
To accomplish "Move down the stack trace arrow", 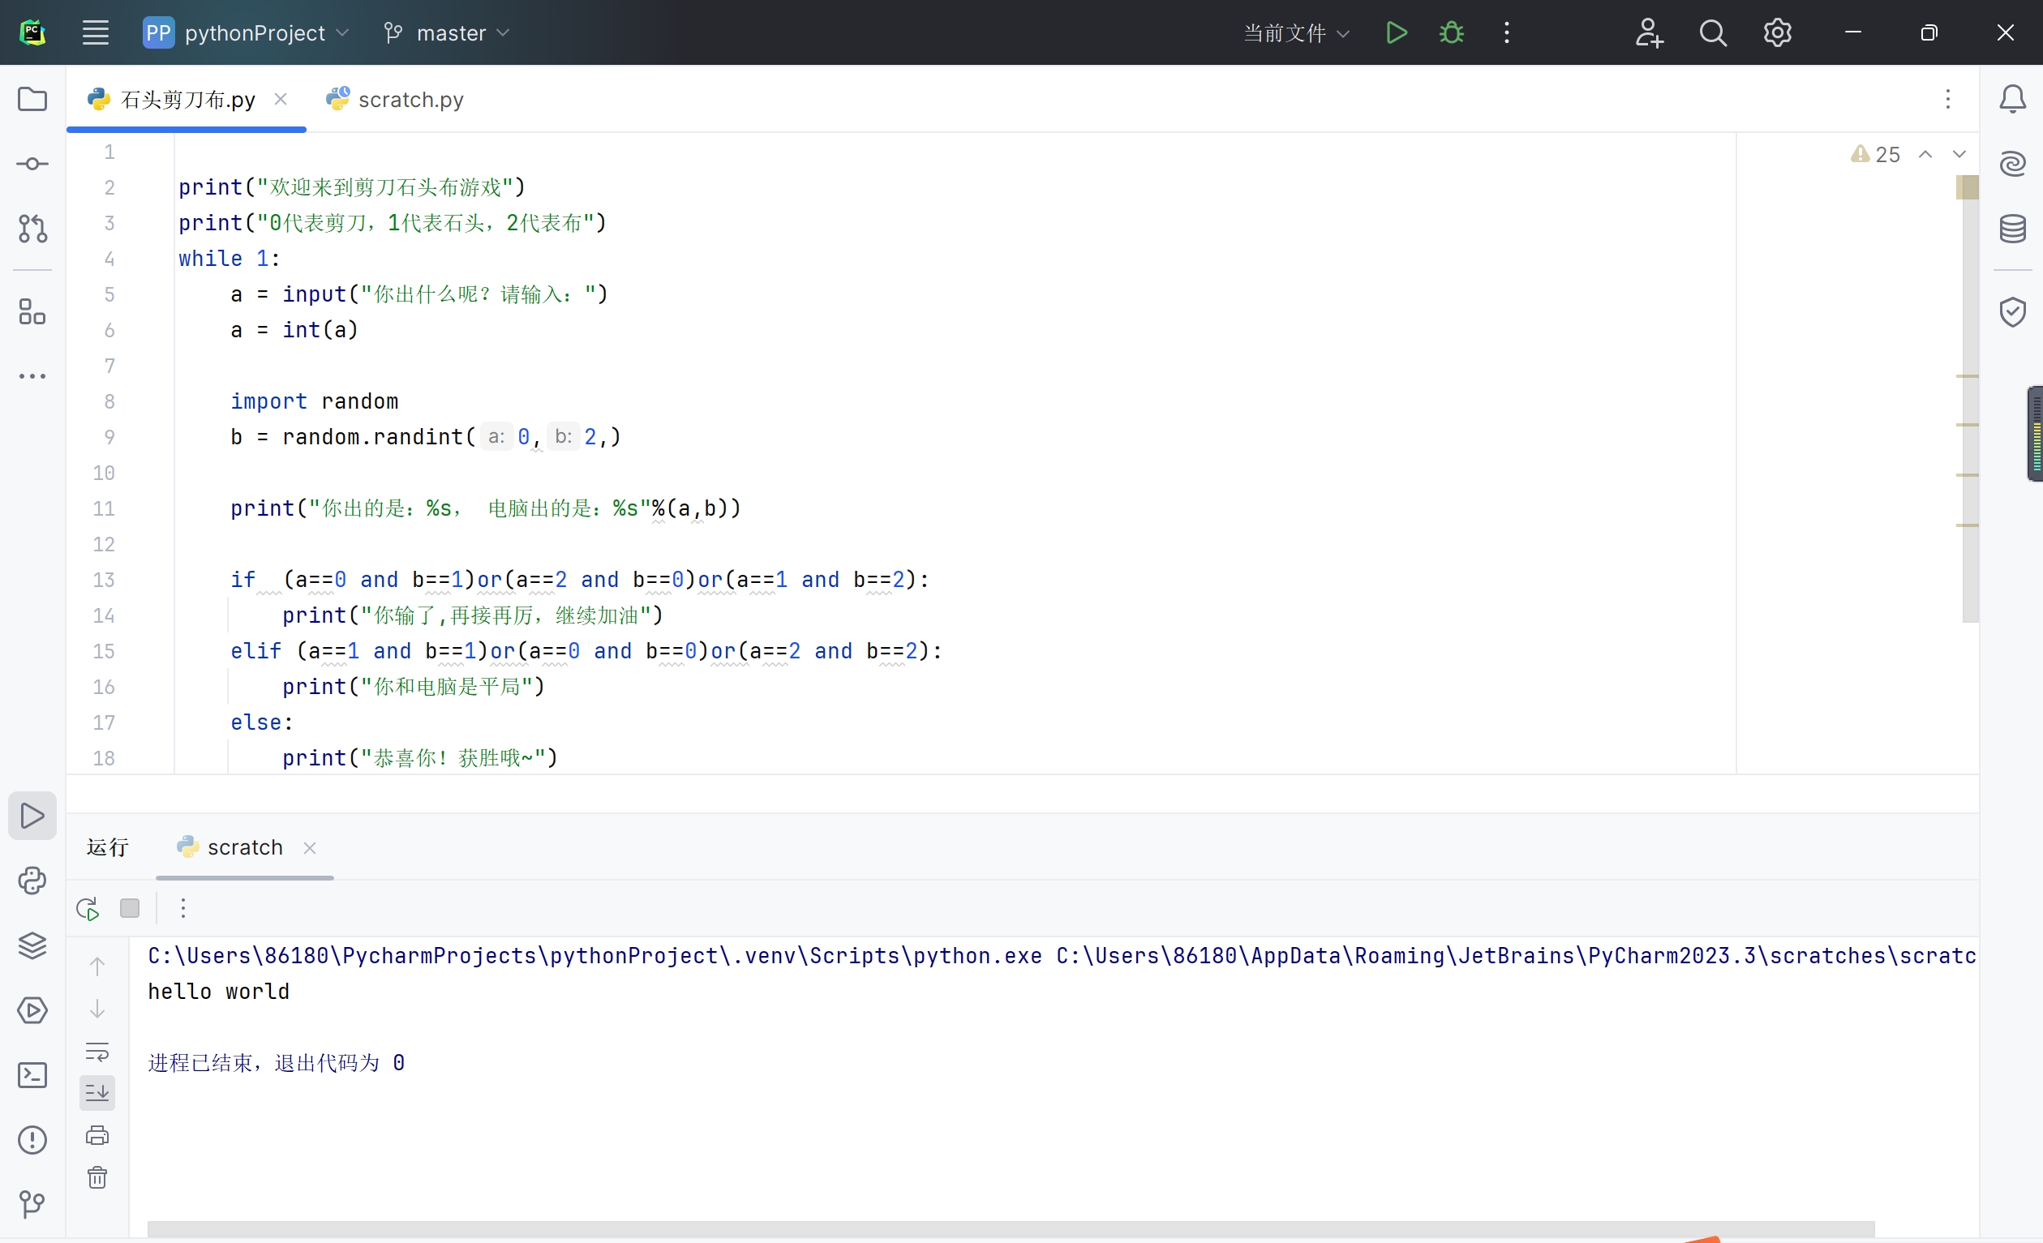I will [x=97, y=1009].
